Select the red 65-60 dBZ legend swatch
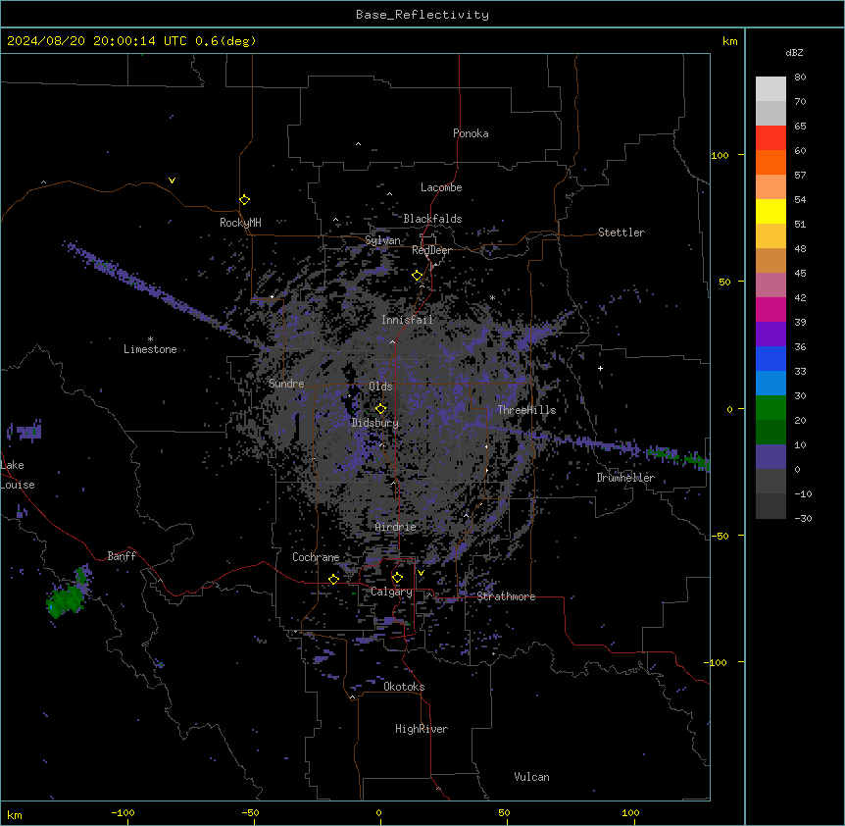845x826 pixels. tap(770, 138)
